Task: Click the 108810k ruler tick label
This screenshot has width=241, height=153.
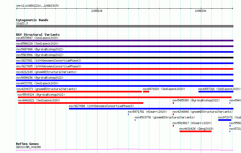Action: click(97, 11)
